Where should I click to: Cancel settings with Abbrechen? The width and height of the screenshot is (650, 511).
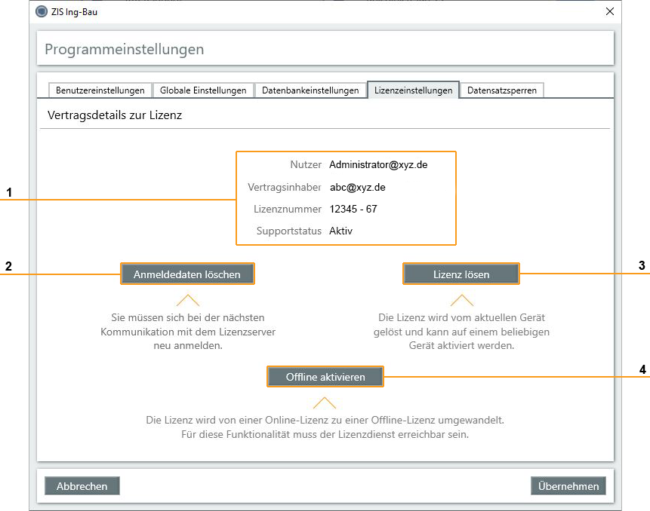82,486
